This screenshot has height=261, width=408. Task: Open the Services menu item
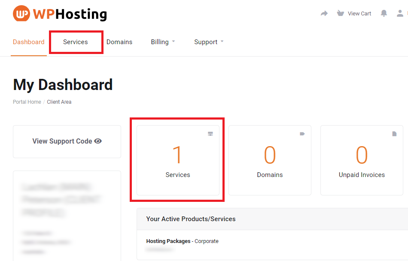click(76, 42)
